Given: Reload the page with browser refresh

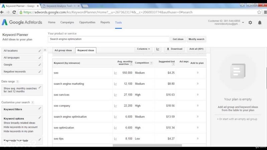Looking at the screenshot, I should click(x=14, y=12).
